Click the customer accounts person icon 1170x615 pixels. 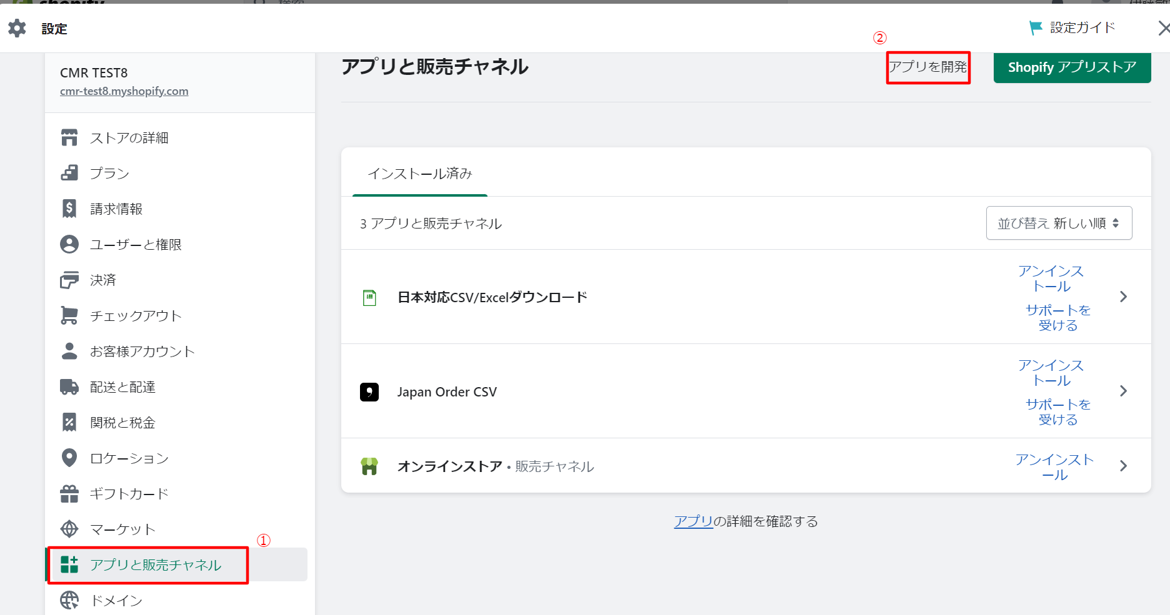(69, 351)
